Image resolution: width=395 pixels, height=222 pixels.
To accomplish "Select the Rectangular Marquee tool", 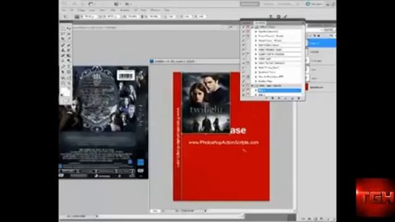I will click(63, 28).
